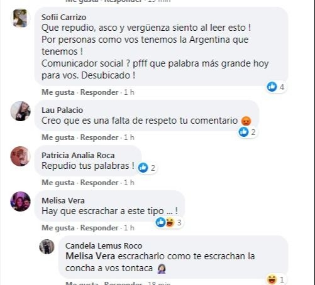Image resolution: width=315 pixels, height=285 pixels.
Task: Like Sofii Carrizo's comment with Me gusta
Action: (x=58, y=92)
